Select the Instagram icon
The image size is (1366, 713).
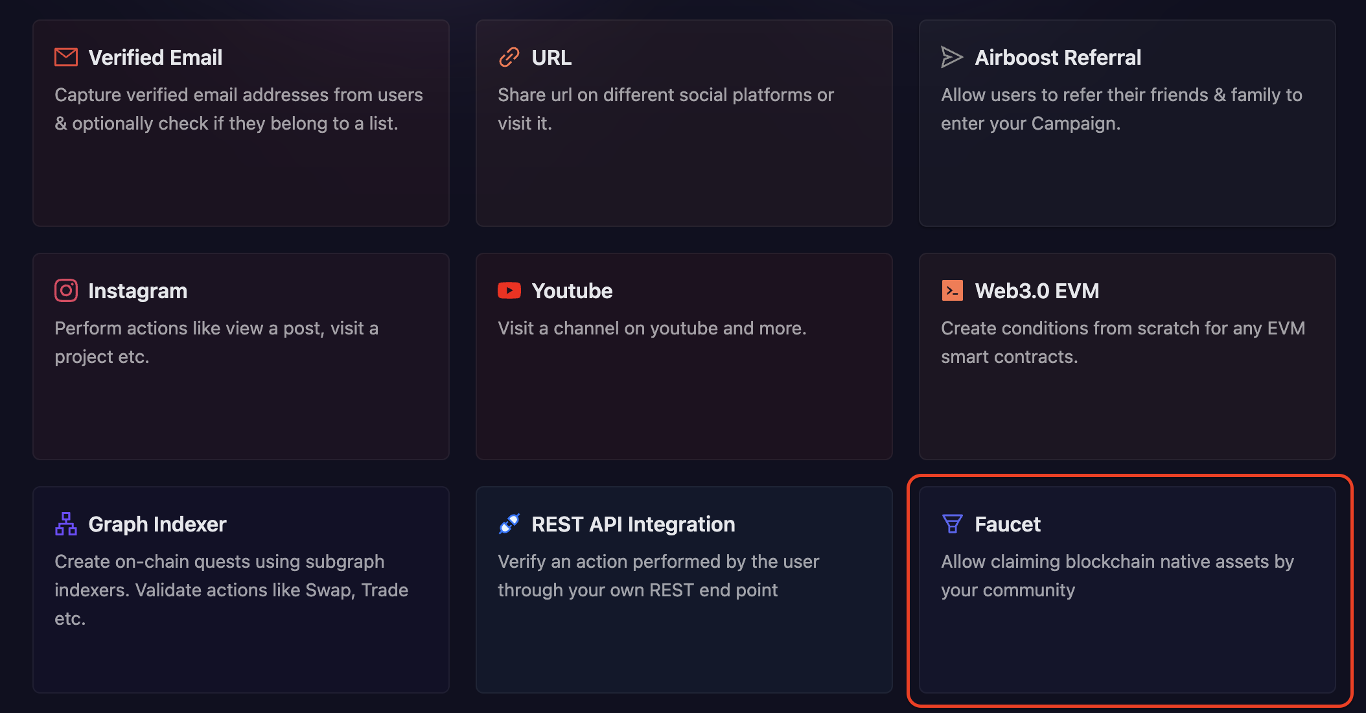[65, 290]
